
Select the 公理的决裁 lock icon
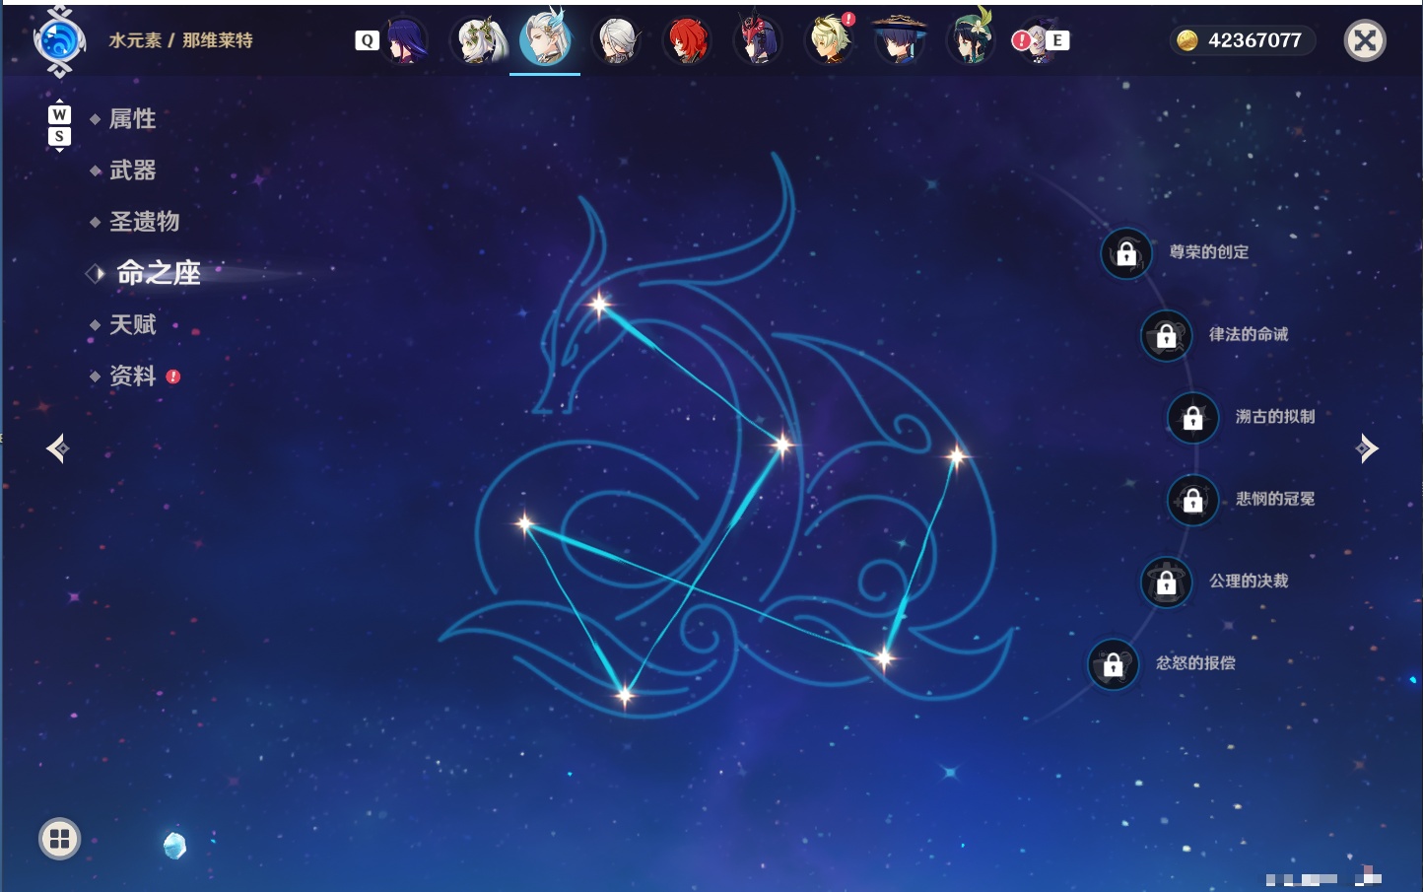pos(1166,582)
